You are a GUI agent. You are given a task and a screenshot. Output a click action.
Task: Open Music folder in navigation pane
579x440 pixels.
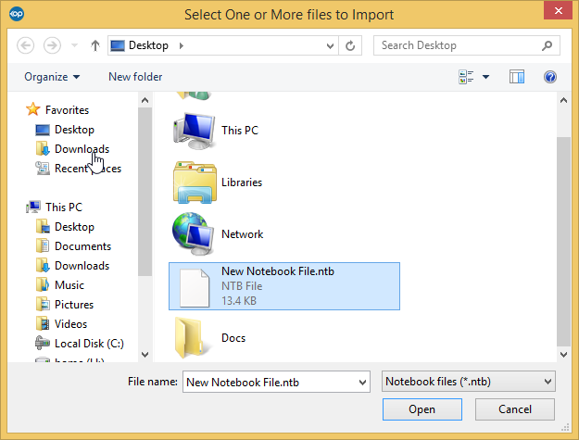(60, 285)
